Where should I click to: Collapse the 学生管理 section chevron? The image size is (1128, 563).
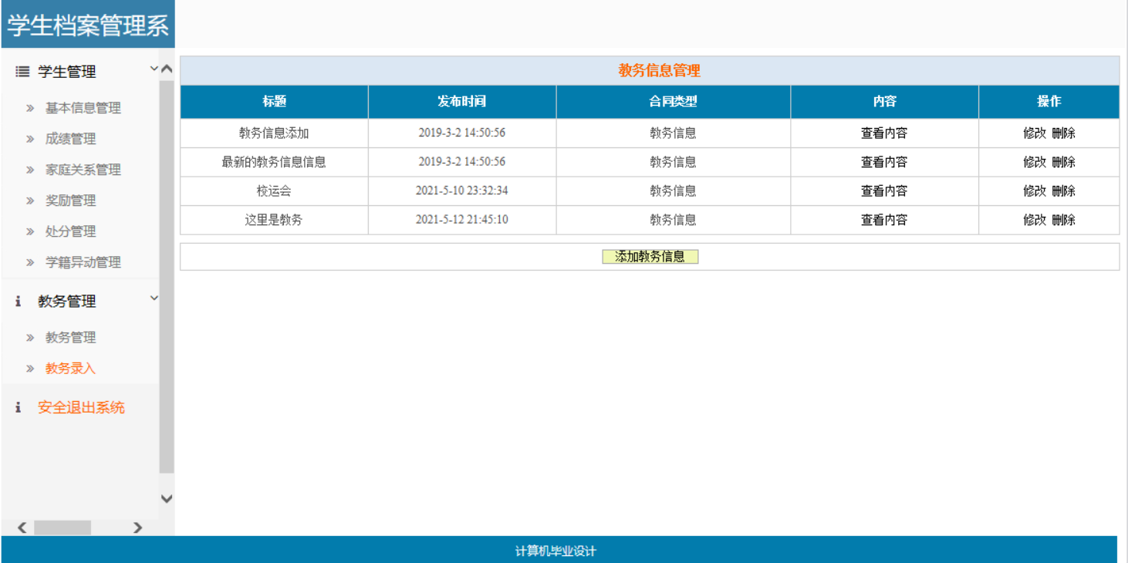(x=154, y=69)
